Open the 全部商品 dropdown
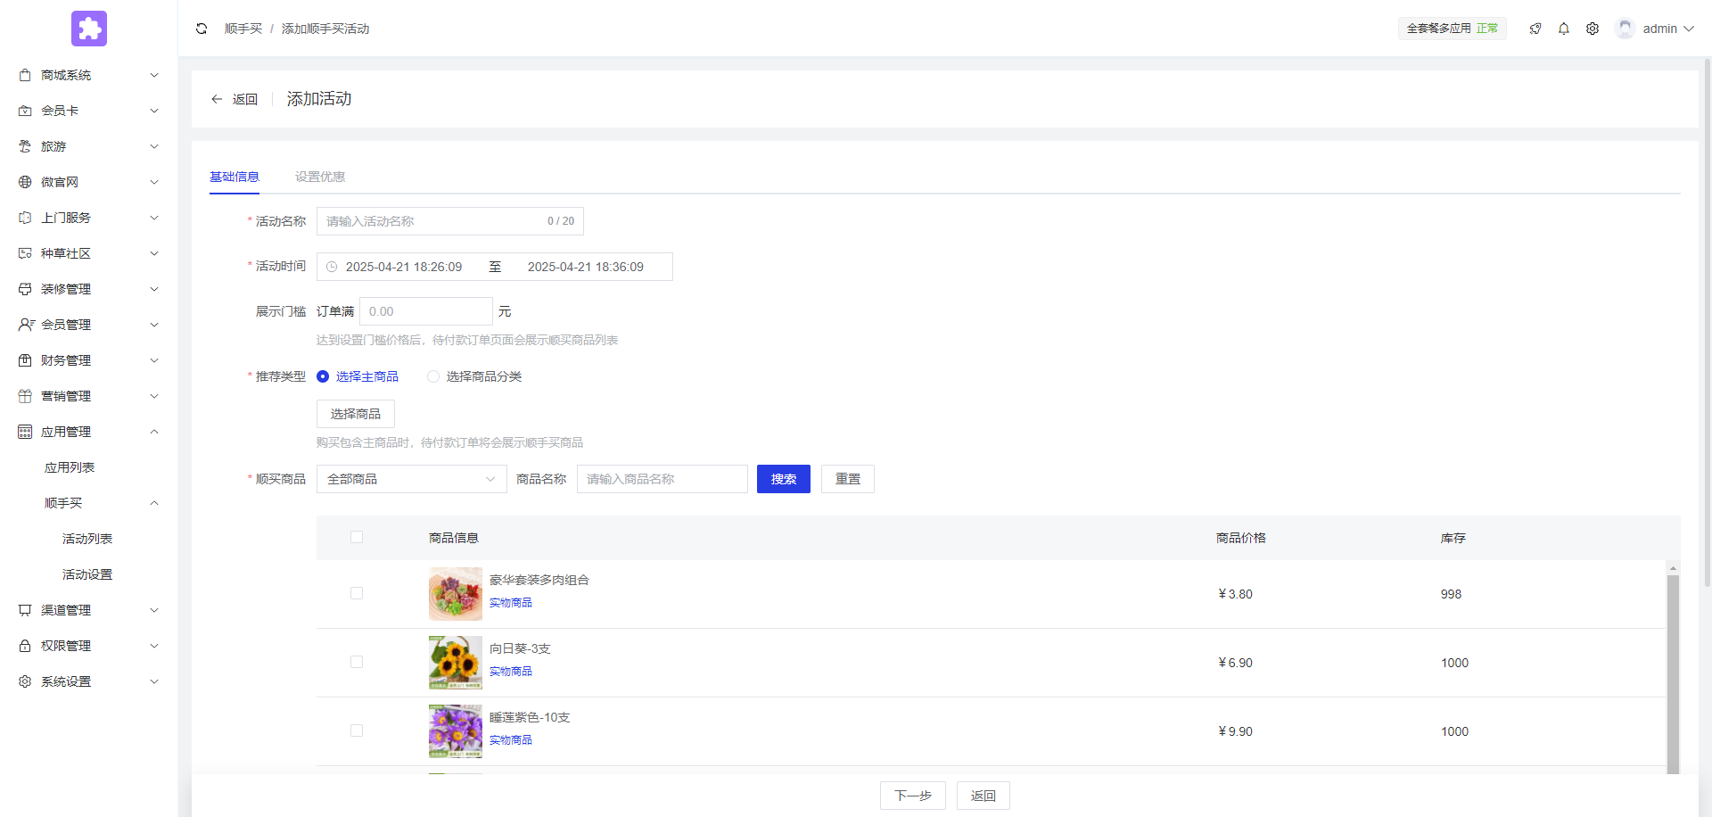The height and width of the screenshot is (817, 1712). tap(411, 479)
